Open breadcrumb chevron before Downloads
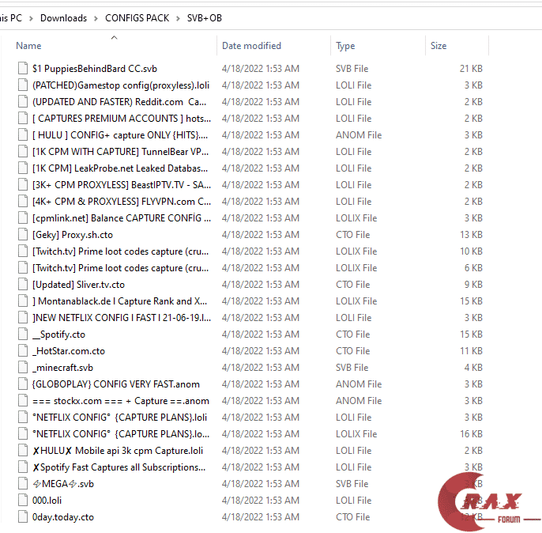Image resolution: width=542 pixels, height=533 pixels. [31, 18]
